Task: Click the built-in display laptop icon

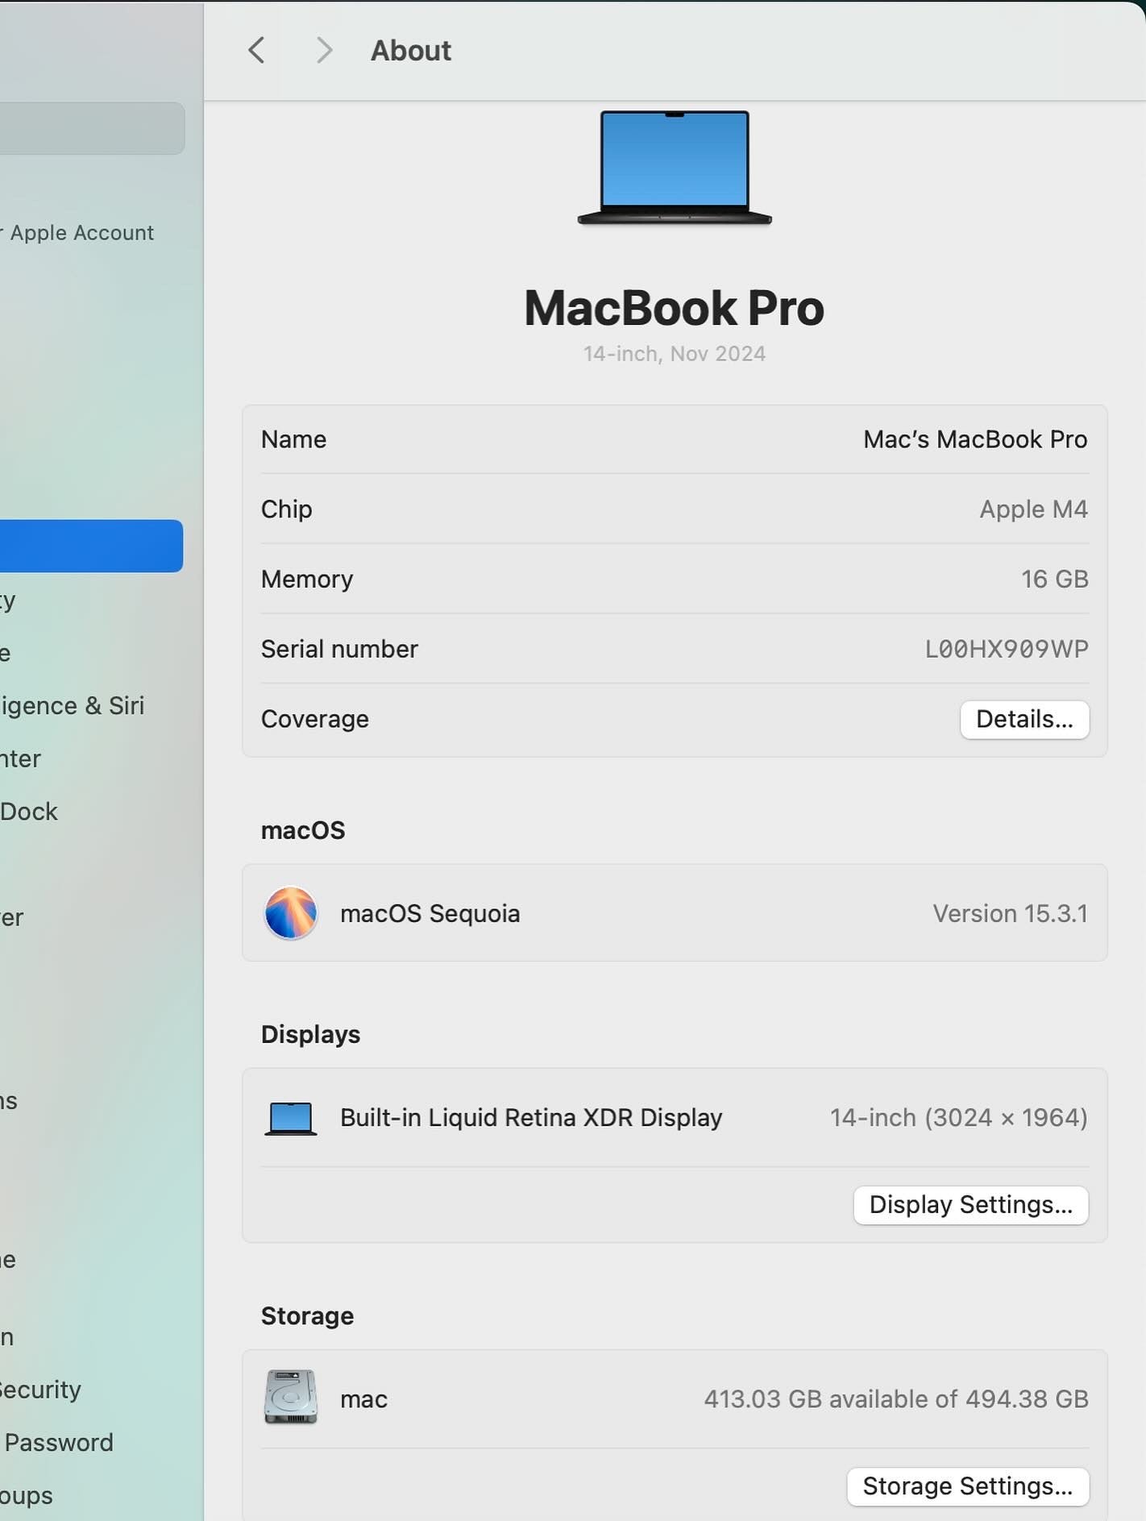Action: (291, 1118)
